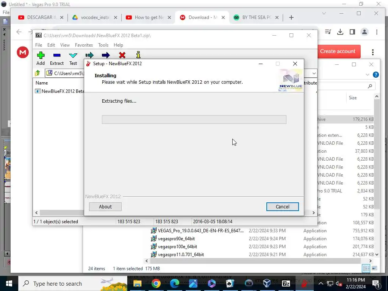Open the View menu in 7-Zip
The image size is (388, 291).
[x=65, y=45]
